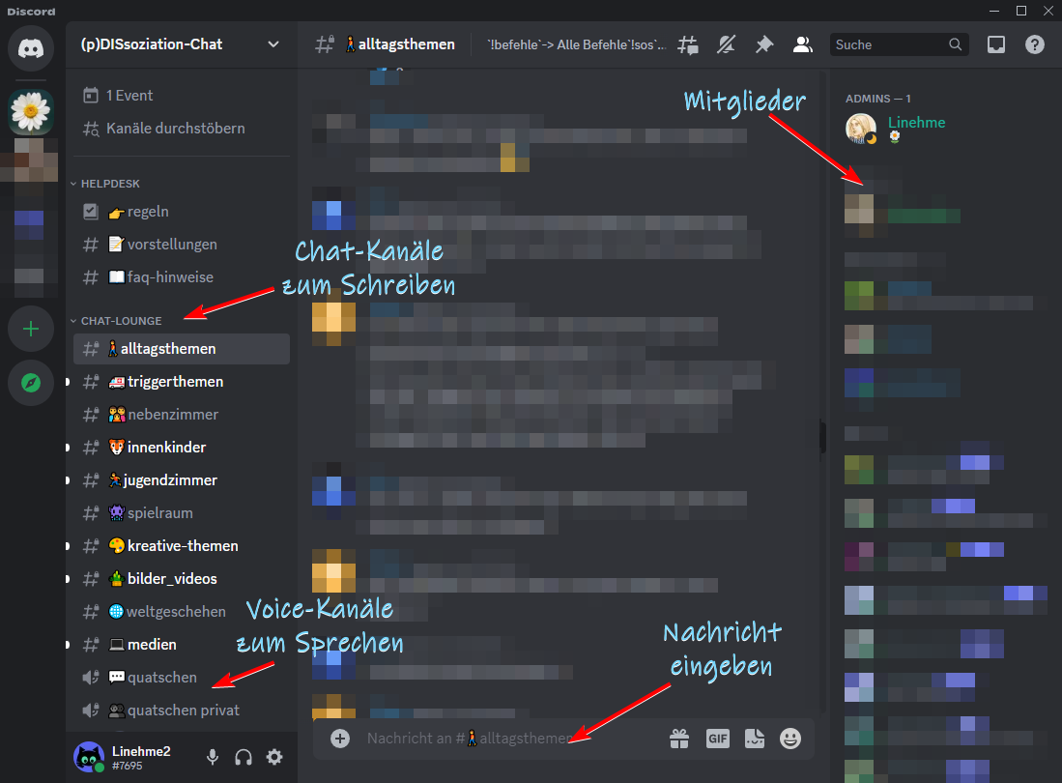The image size is (1062, 783).
Task: Open the emoji picker smiley
Action: 790,739
